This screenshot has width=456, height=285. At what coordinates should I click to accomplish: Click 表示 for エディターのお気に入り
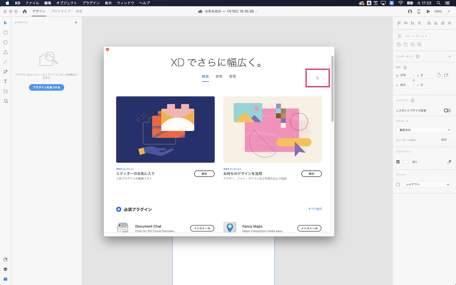204,174
